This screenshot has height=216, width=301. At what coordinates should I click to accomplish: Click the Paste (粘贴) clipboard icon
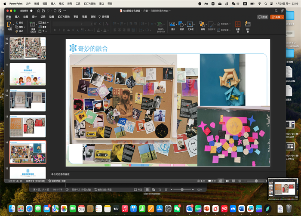pos(9,25)
